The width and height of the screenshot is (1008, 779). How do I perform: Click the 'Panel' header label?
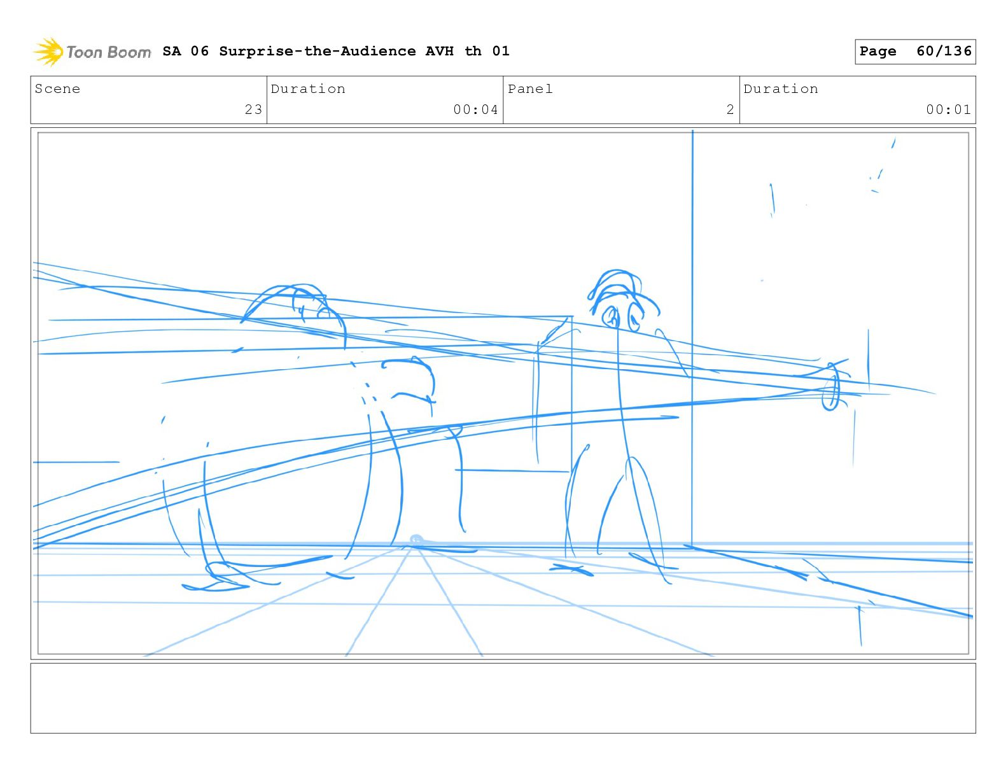530,88
